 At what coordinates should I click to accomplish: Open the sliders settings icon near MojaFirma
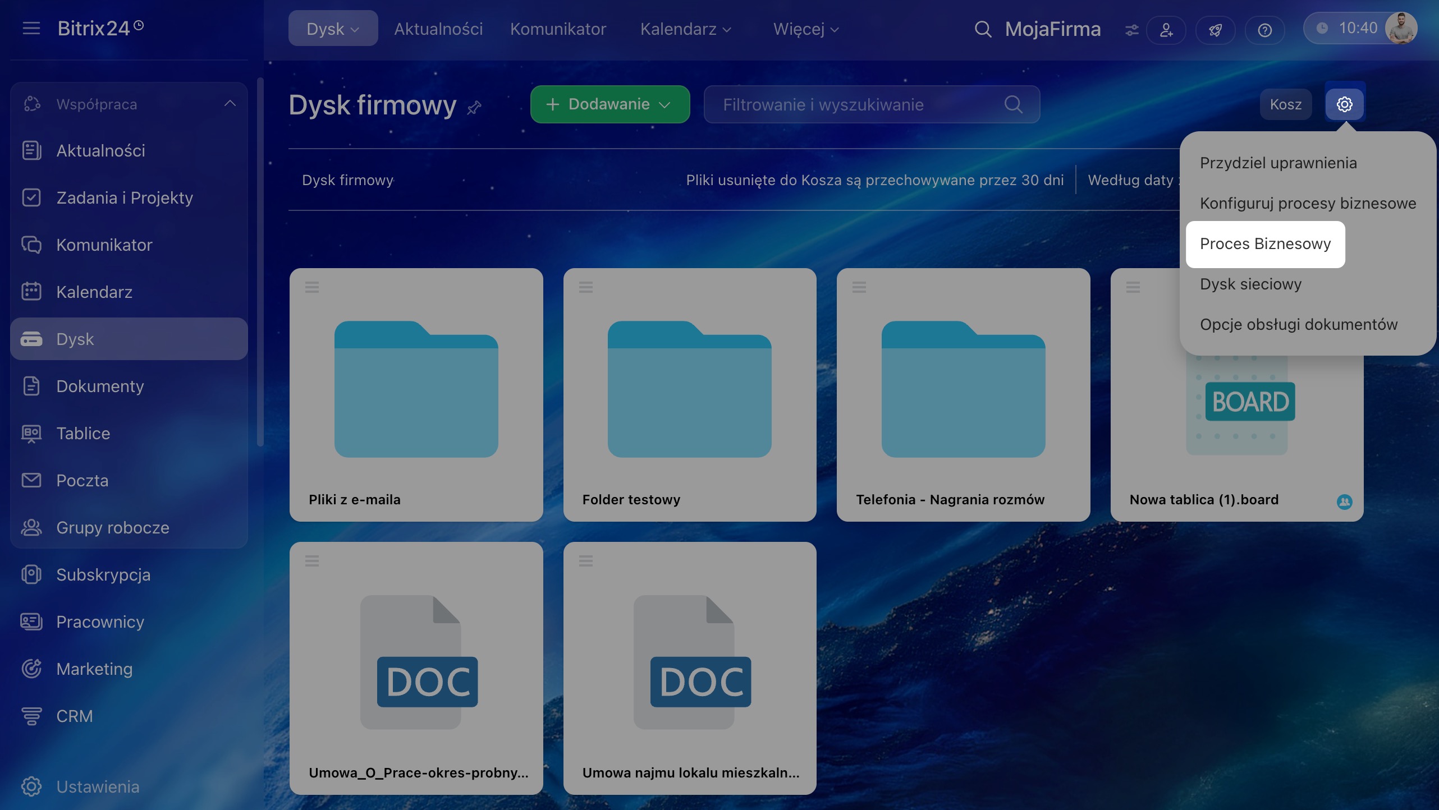tap(1132, 30)
